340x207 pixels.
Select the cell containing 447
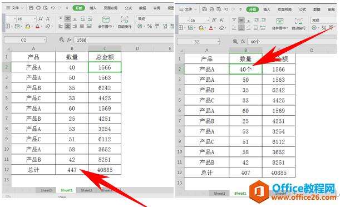72,170
